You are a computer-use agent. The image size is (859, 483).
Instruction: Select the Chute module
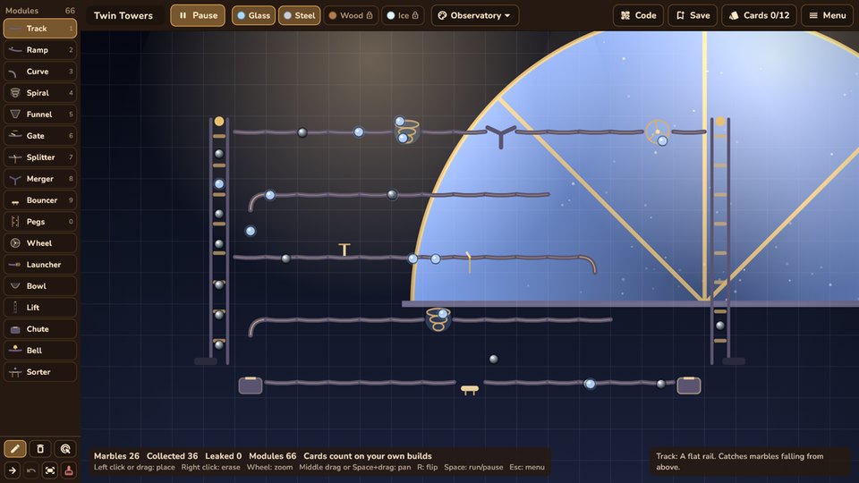[x=40, y=328]
